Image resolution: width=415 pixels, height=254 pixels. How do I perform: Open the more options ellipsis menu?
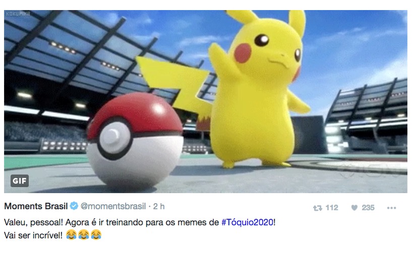(391, 208)
